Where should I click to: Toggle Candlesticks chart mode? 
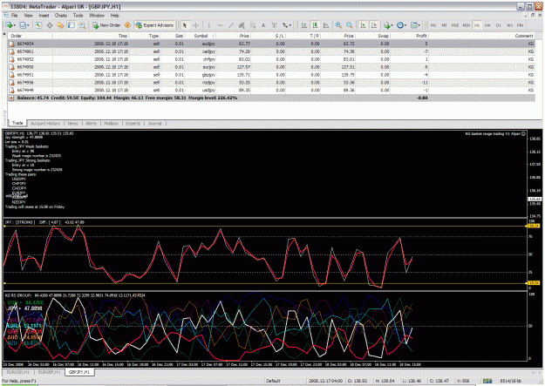click(x=315, y=25)
